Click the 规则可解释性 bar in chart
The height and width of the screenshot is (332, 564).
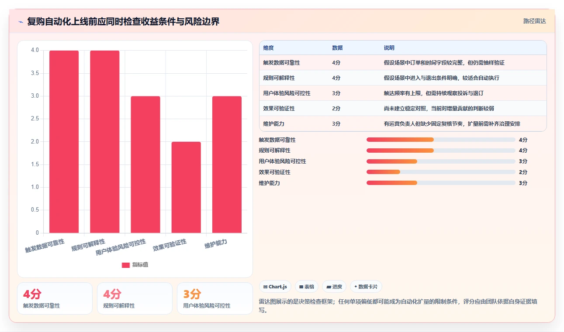click(104, 142)
